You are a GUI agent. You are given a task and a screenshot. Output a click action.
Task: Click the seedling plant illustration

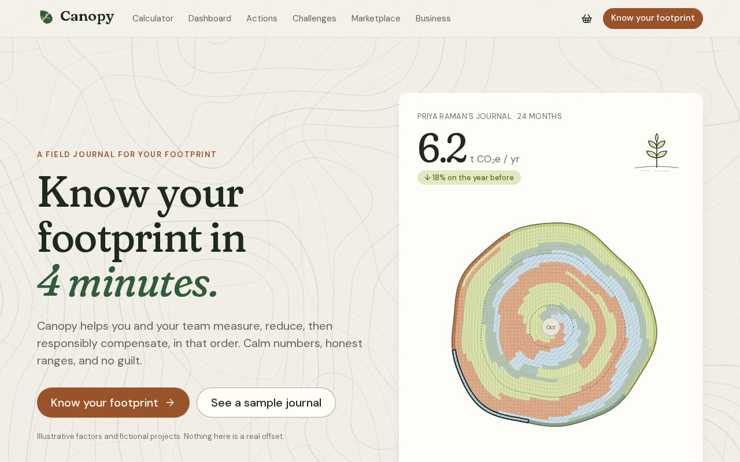657,152
